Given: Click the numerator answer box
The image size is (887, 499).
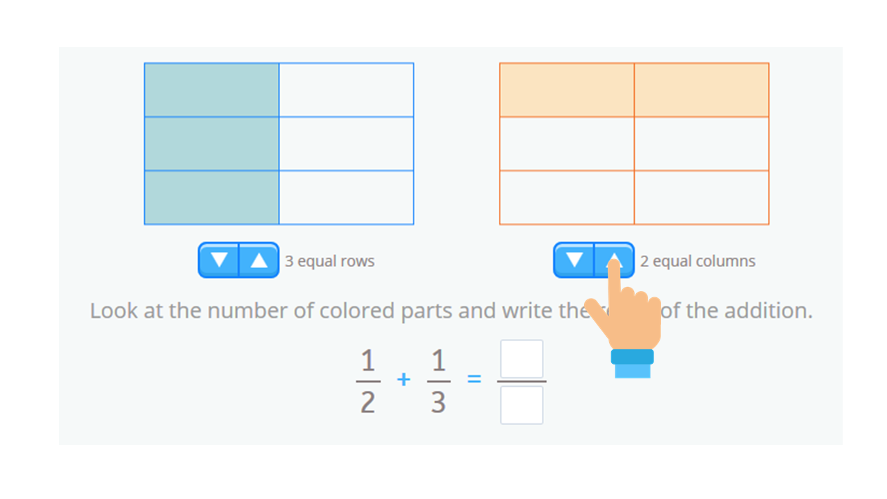Looking at the screenshot, I should point(521,358).
